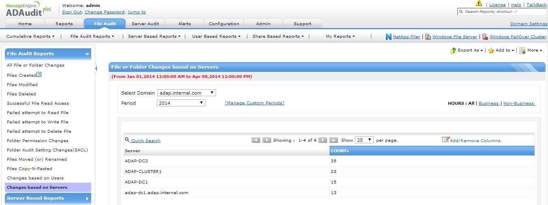Switch to the Admin tab

click(x=263, y=24)
